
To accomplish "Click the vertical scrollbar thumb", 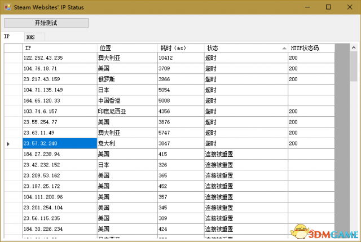I will (x=354, y=67).
